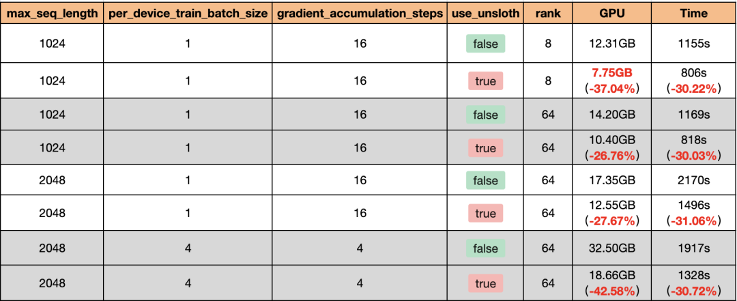Screen dimensions: 737x301
Task: Select the -42.58% GPU reduction text
Action: (x=611, y=291)
